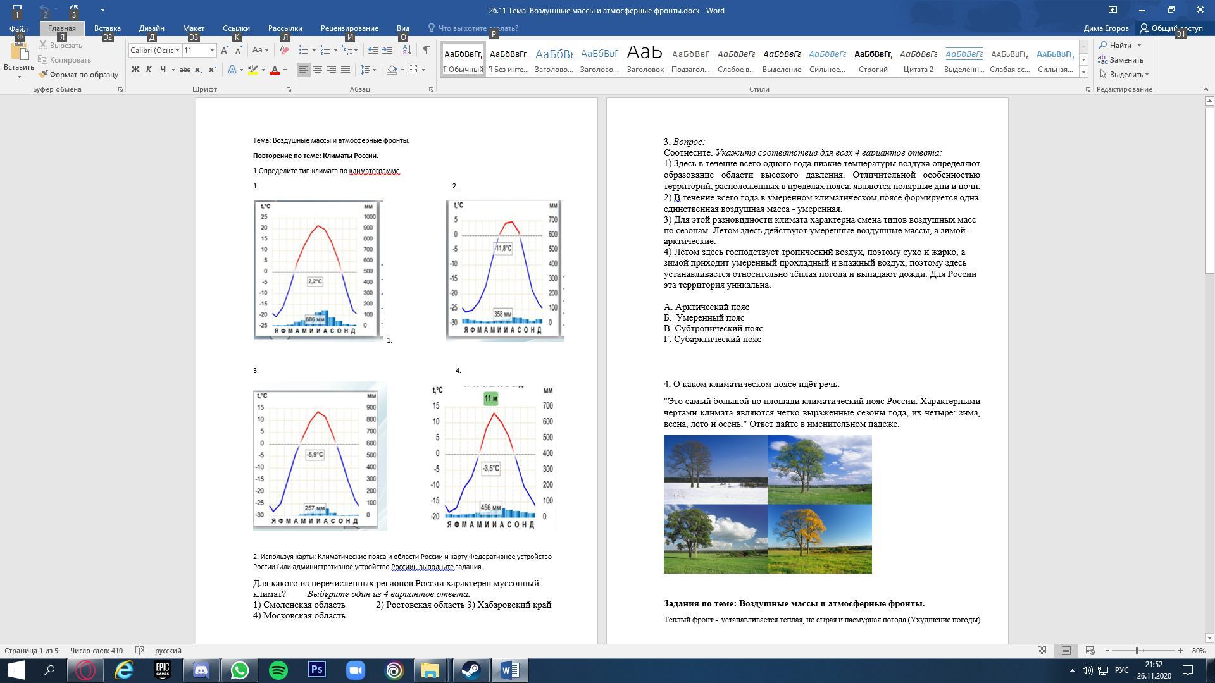The height and width of the screenshot is (683, 1215).
Task: Toggle italic formatting (К)
Action: [149, 70]
